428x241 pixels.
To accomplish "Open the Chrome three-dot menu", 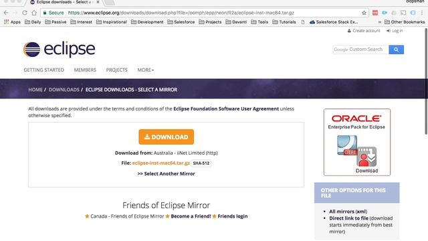I will click(422, 13).
